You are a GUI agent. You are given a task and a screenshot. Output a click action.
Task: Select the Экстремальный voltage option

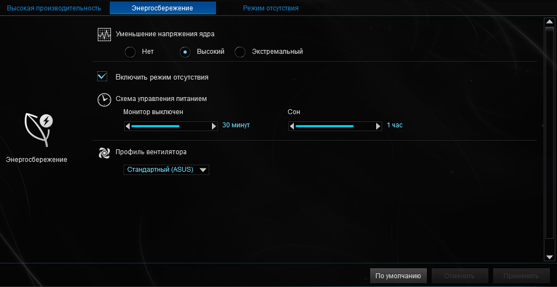click(240, 52)
